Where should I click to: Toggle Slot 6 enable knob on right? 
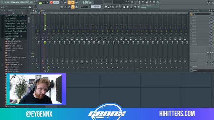(211, 32)
